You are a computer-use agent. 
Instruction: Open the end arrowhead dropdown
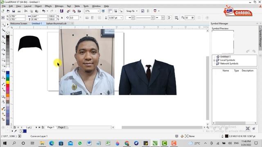(163, 18)
